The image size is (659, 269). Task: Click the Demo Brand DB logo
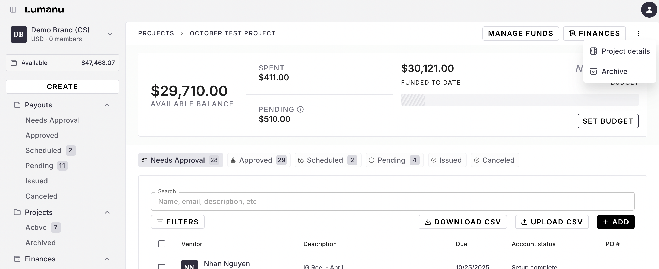click(x=19, y=34)
